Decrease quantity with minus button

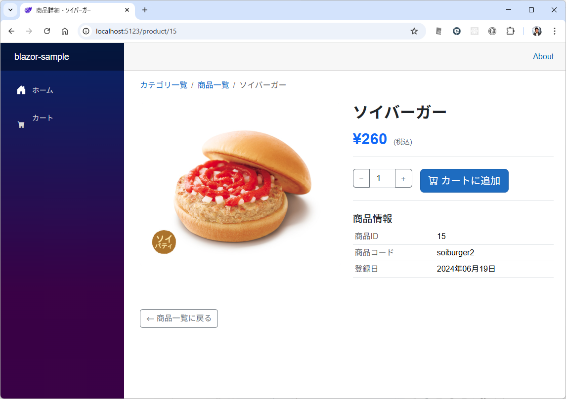click(x=361, y=178)
